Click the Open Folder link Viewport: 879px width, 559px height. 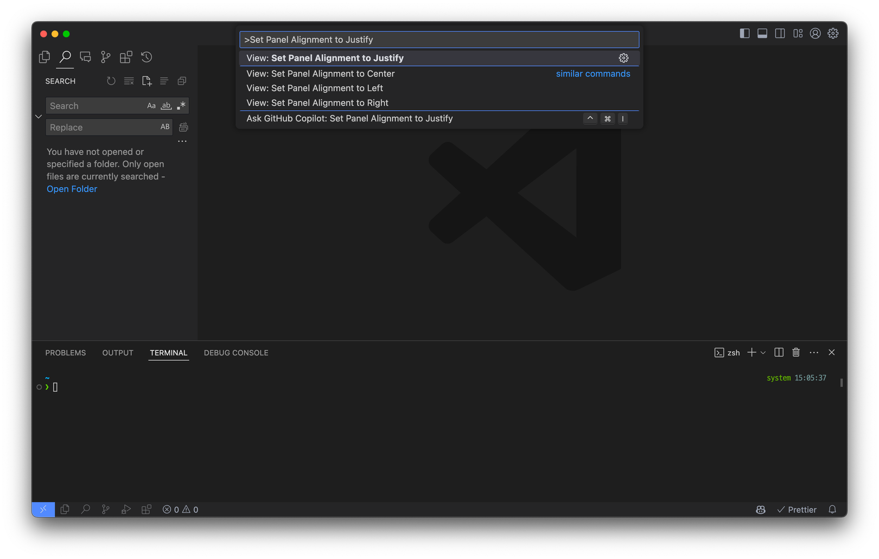click(x=72, y=189)
